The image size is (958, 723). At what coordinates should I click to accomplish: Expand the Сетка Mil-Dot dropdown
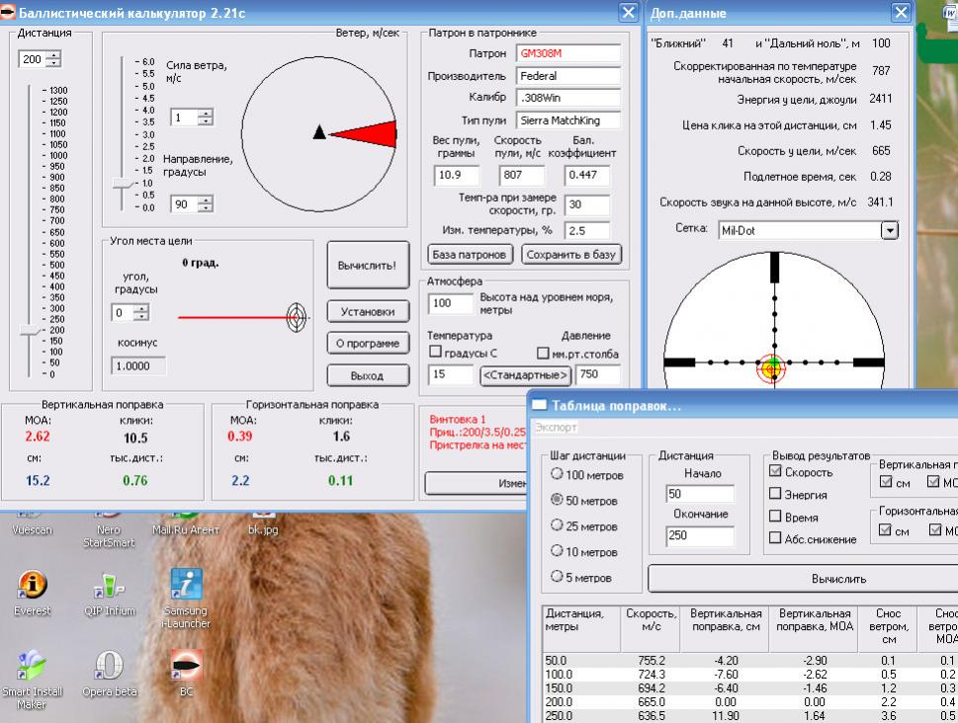(889, 230)
